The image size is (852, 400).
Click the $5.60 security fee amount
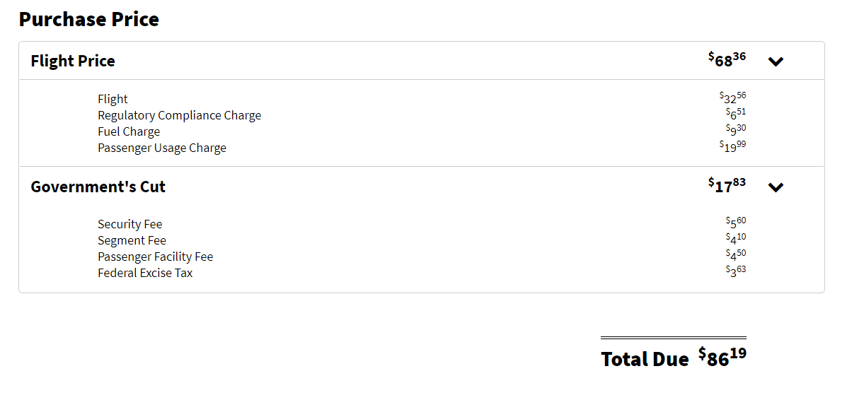point(735,223)
